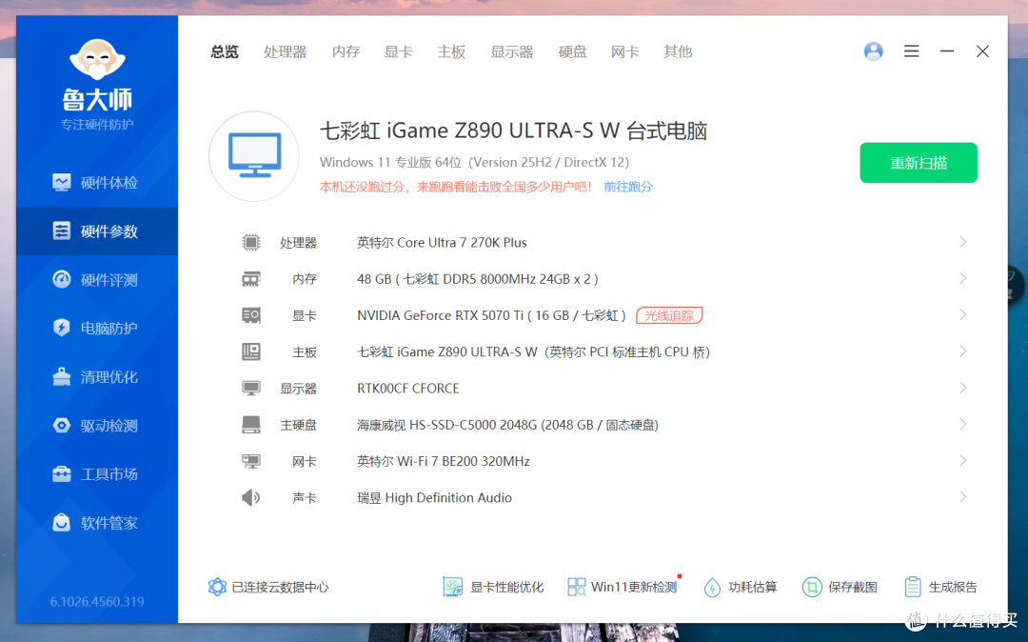Viewport: 1028px width, 642px height.
Task: Switch to the 网卡 tab
Action: [x=624, y=51]
